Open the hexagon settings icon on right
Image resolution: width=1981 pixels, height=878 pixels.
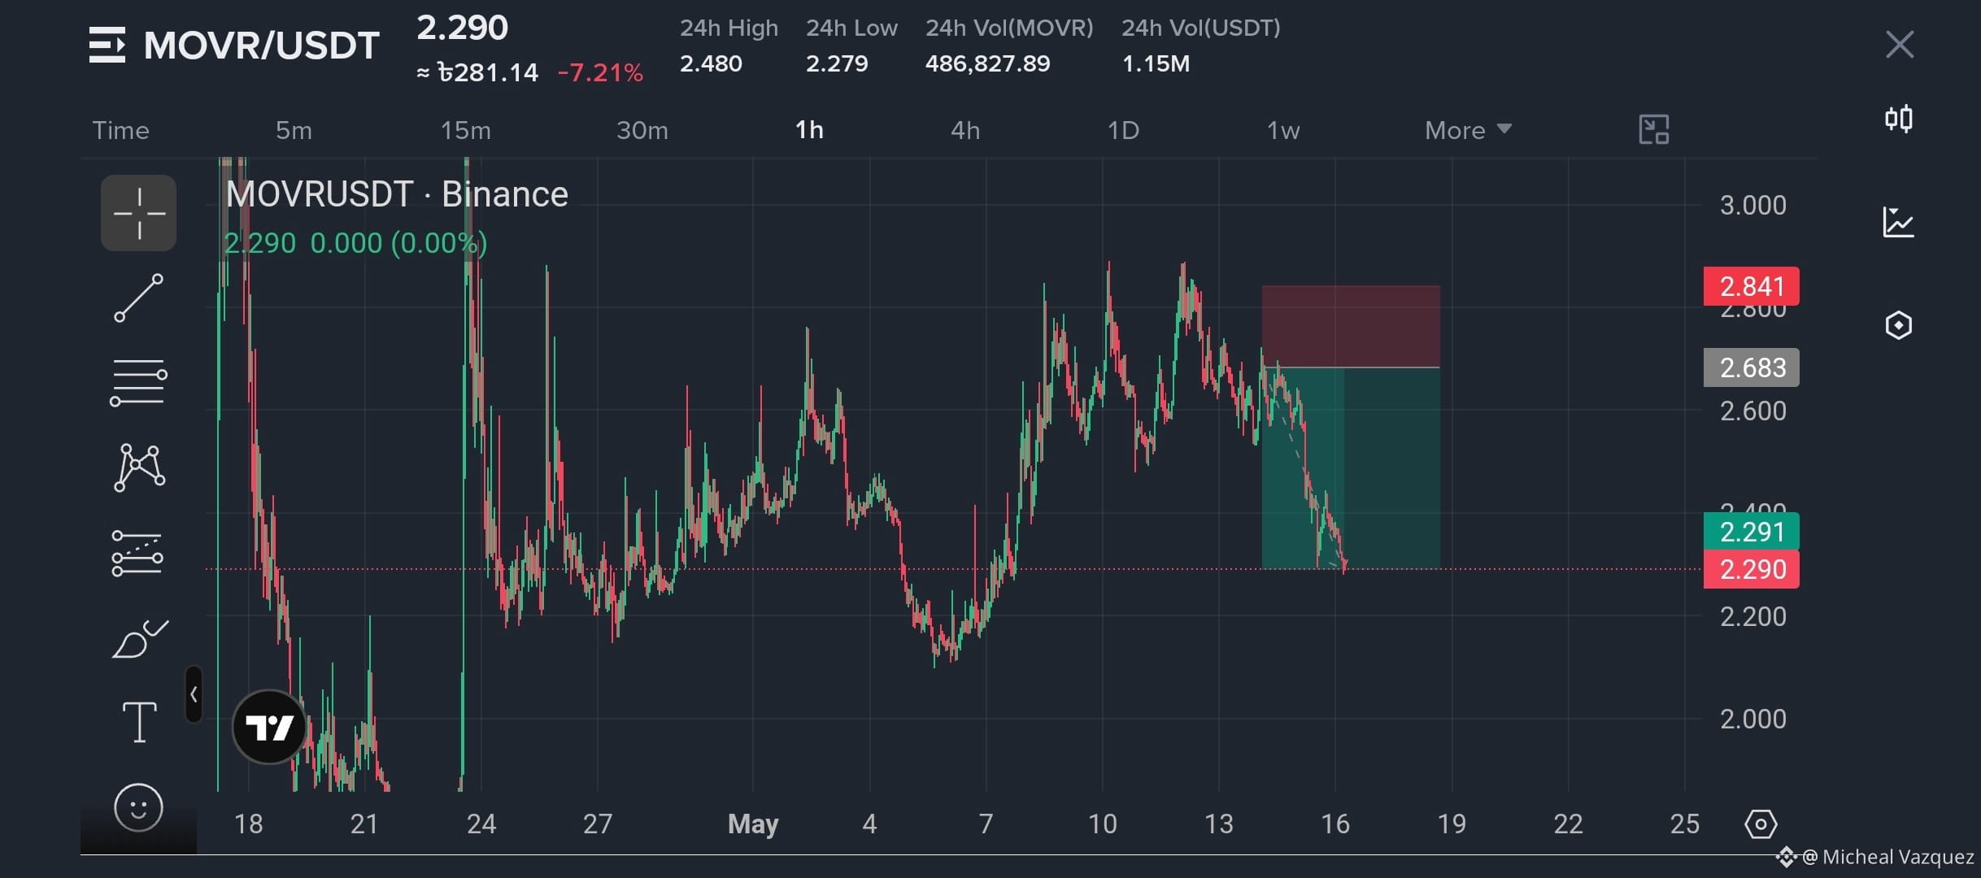point(1899,325)
